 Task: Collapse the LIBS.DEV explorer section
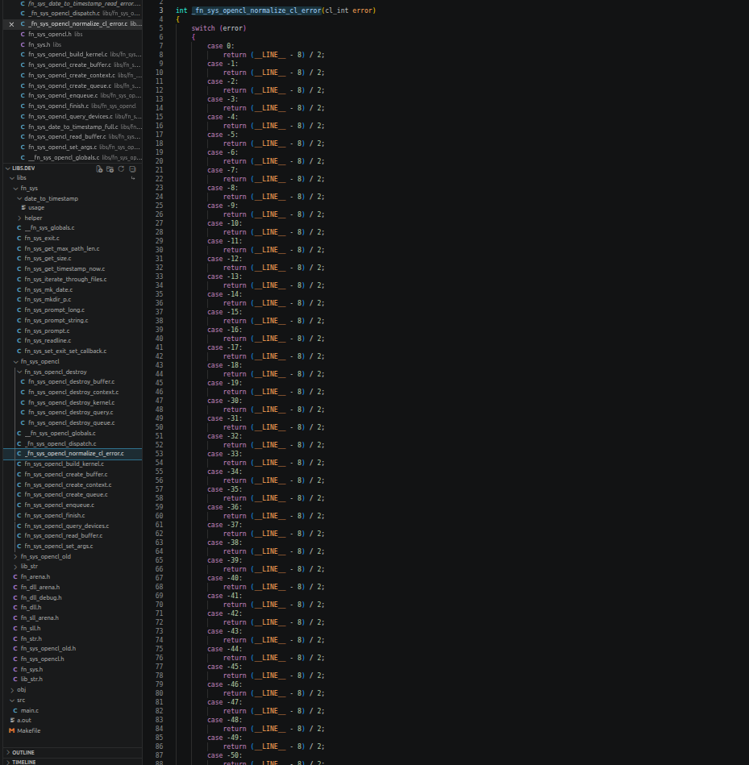point(7,168)
